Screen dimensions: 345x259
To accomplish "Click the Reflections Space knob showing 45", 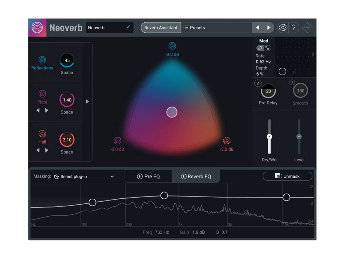I will (67, 60).
